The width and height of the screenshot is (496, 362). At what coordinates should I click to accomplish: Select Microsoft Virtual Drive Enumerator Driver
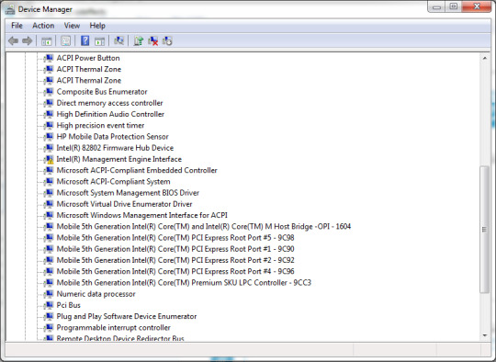pyautogui.click(x=124, y=204)
